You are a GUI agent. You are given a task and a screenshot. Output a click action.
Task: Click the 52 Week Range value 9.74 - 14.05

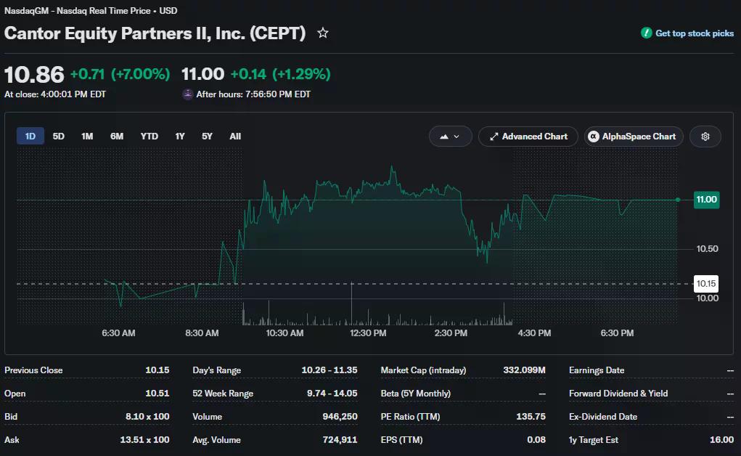click(332, 393)
